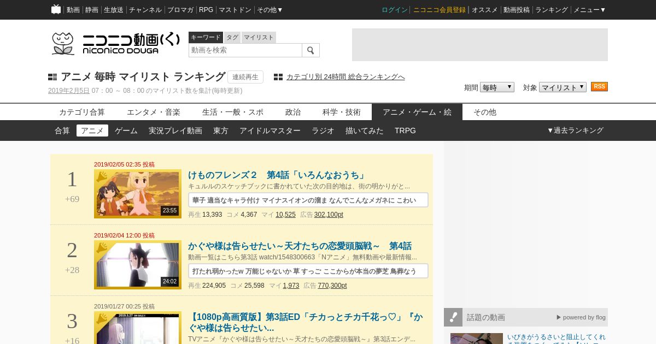
Task: Open the かぐや様 第4話 video thumbnail
Action: point(138,265)
